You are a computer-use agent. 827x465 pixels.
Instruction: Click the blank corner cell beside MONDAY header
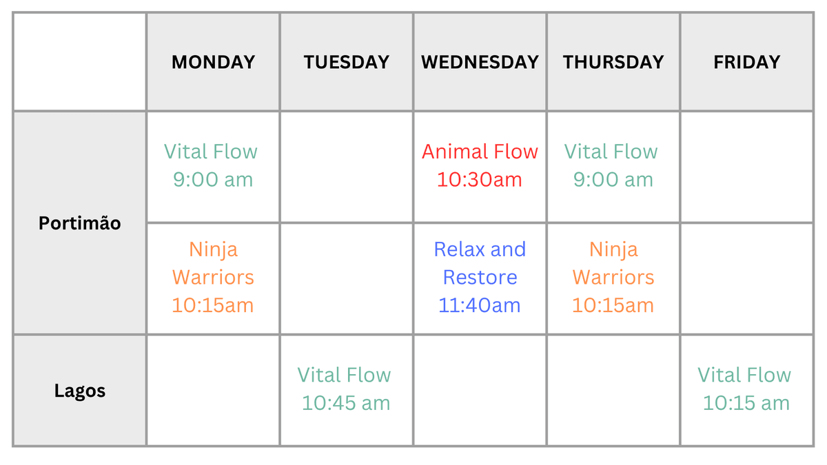click(x=79, y=62)
